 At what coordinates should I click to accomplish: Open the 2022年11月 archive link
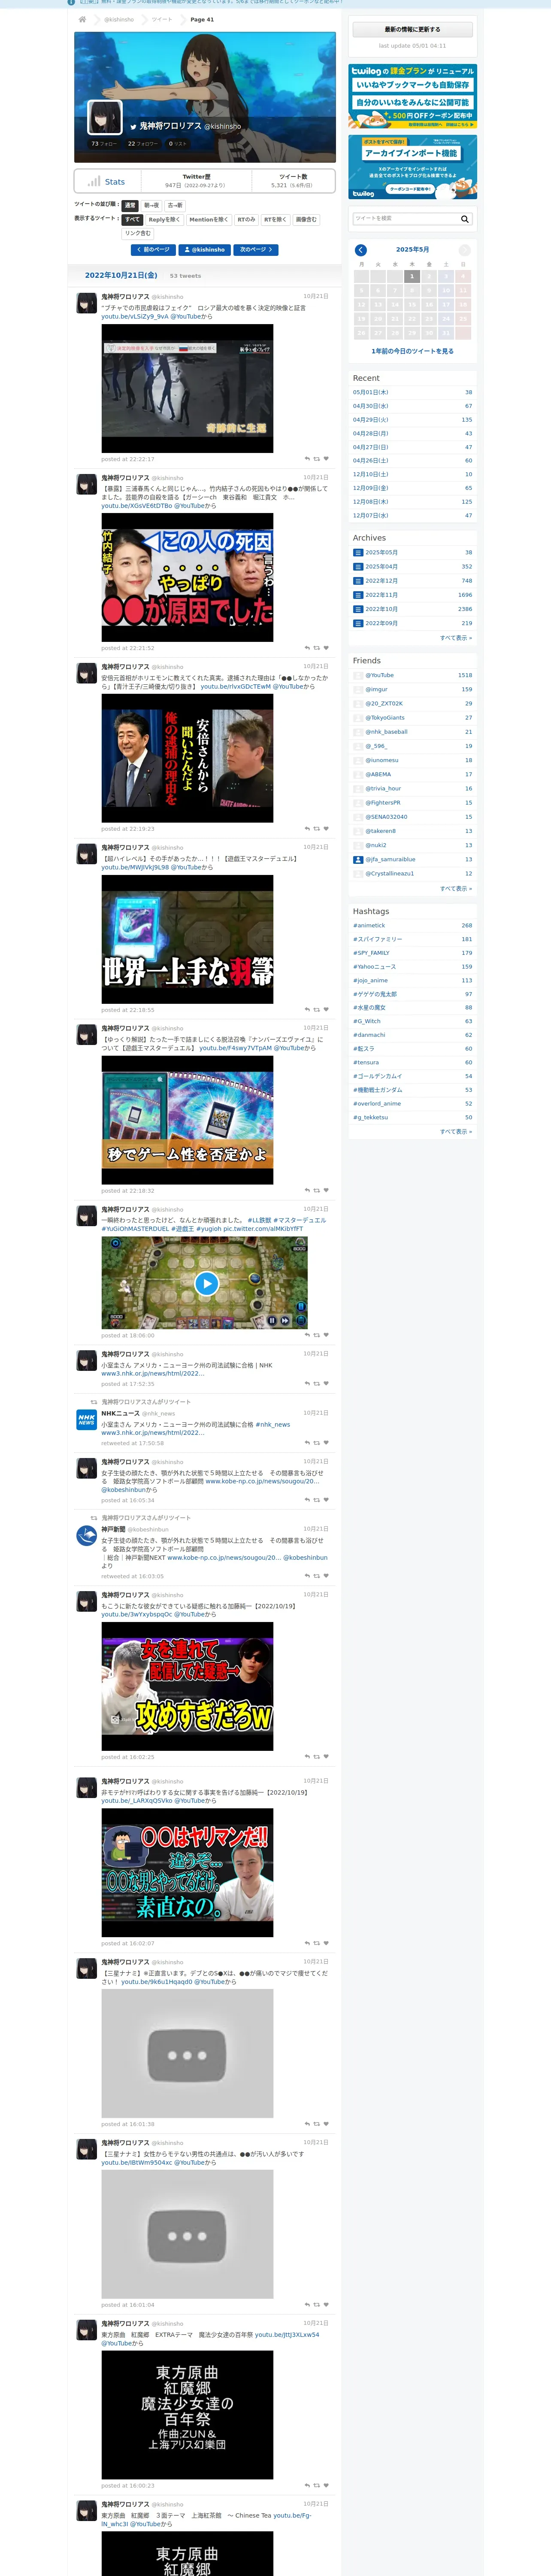coord(381,595)
